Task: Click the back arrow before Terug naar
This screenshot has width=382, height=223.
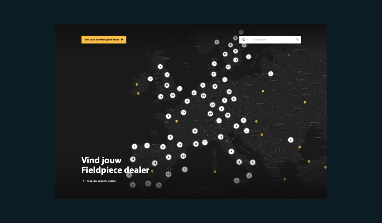Action: 84,181
